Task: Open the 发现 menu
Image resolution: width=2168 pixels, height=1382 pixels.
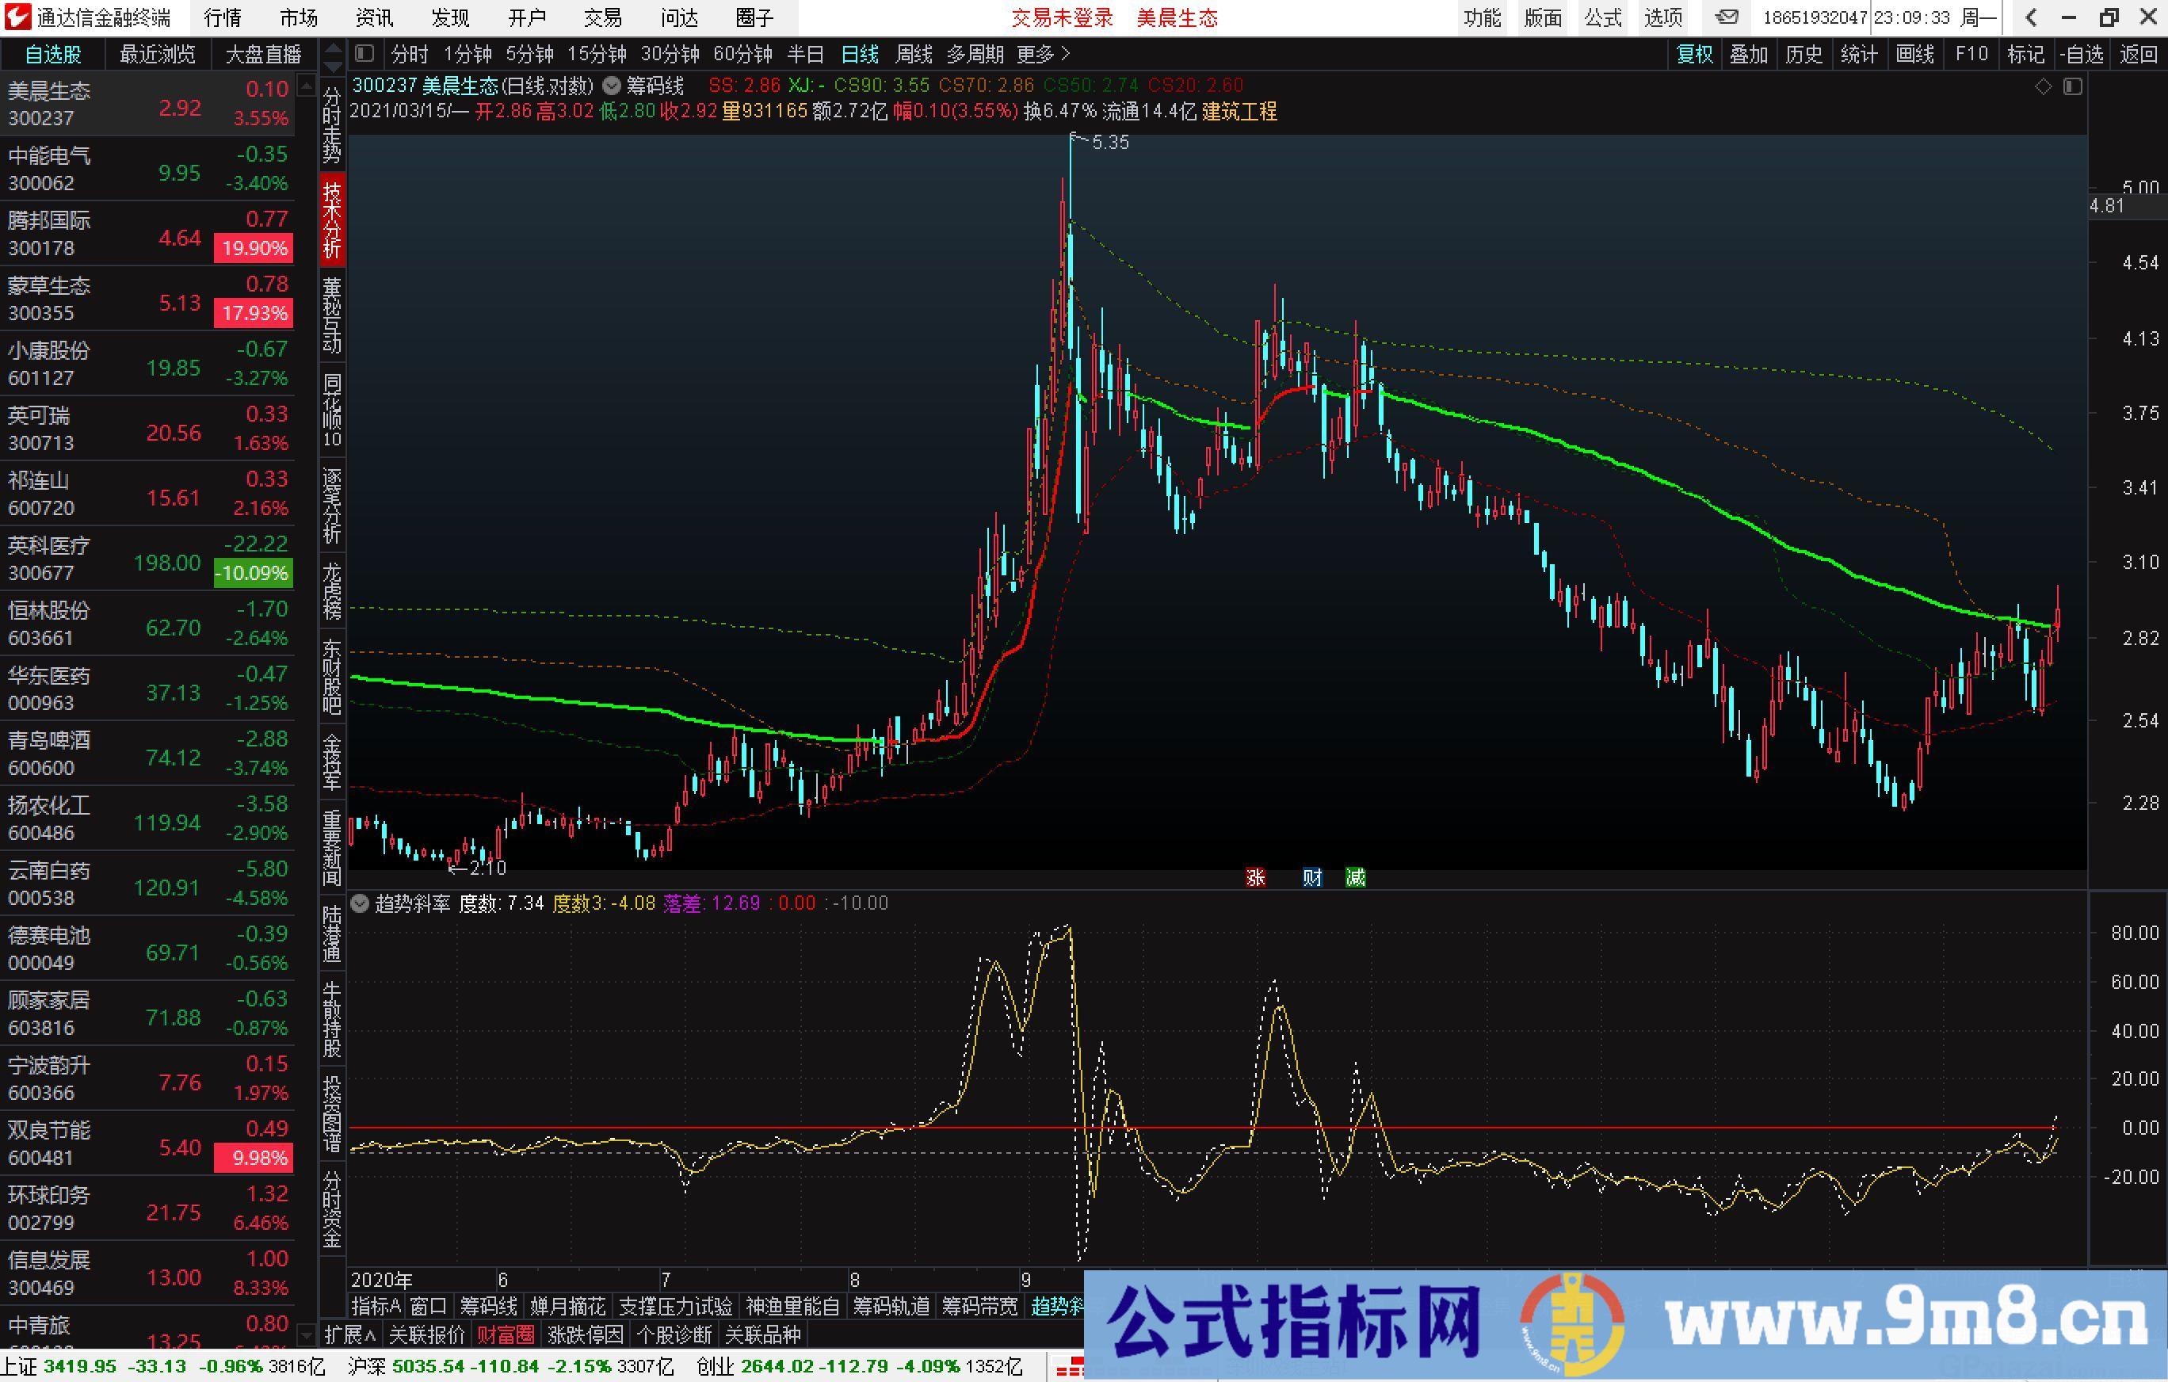Action: click(450, 17)
